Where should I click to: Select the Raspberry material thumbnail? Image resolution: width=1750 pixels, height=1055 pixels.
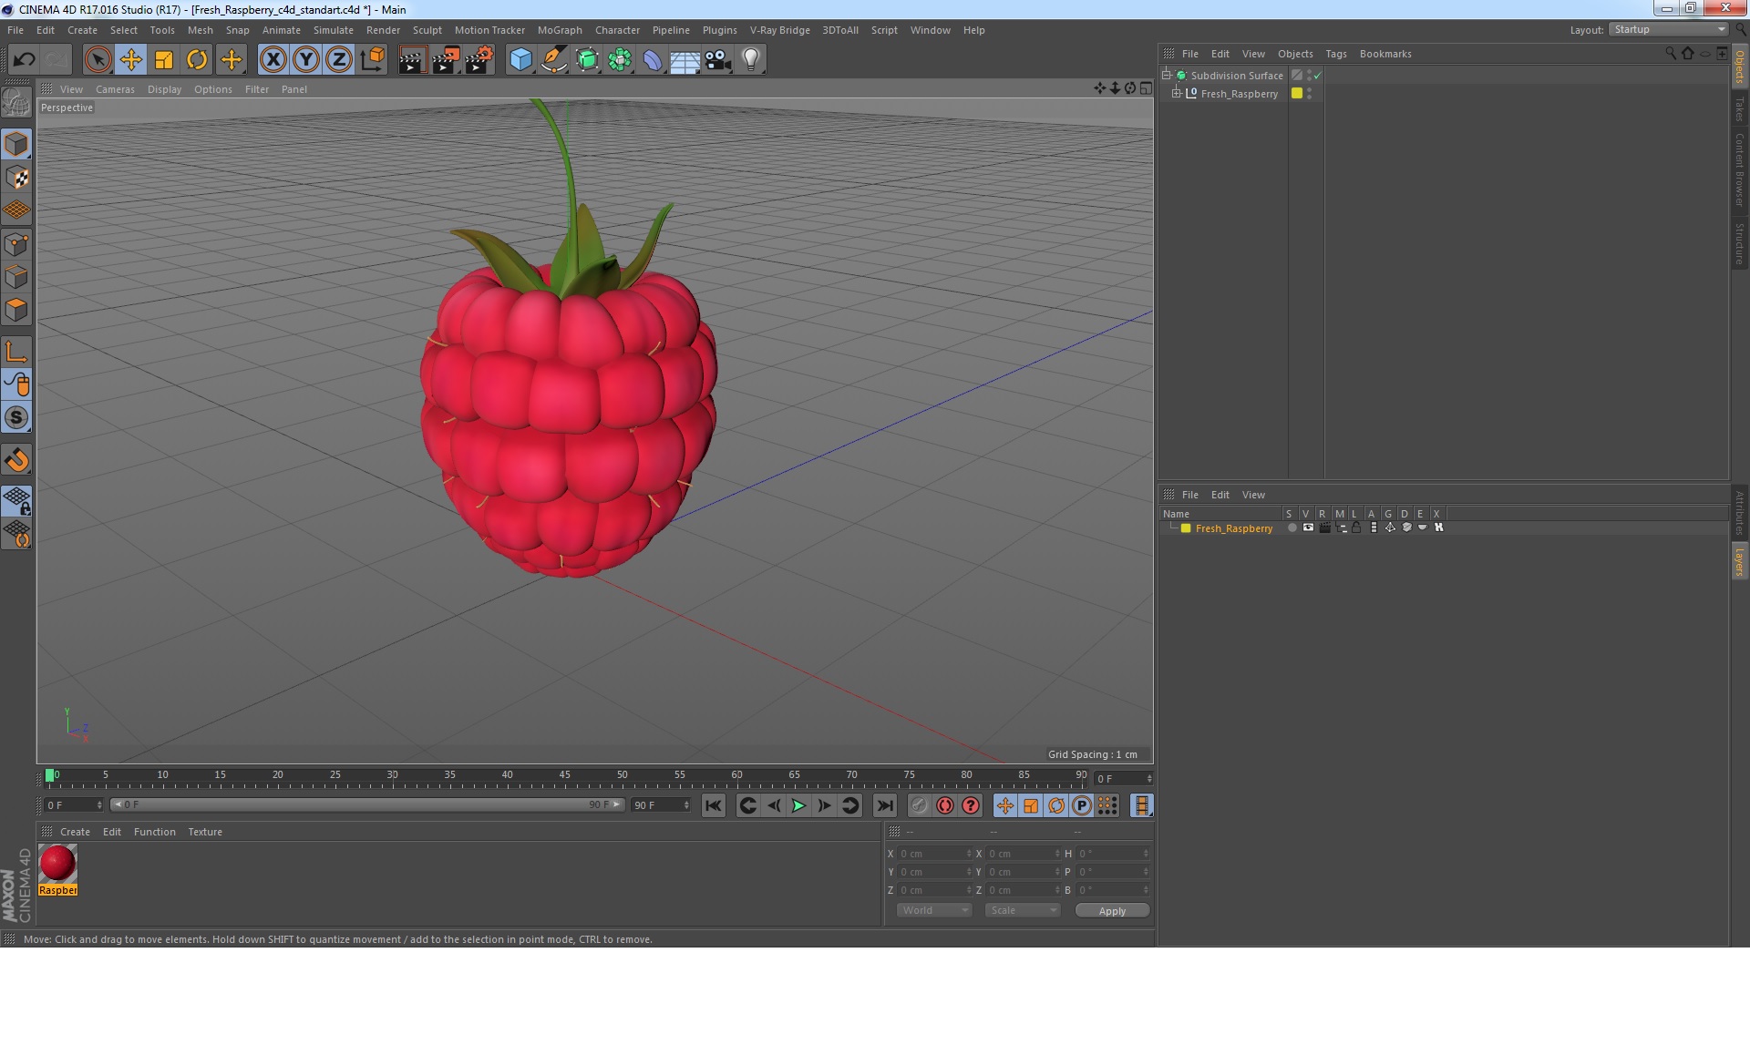pos(57,864)
